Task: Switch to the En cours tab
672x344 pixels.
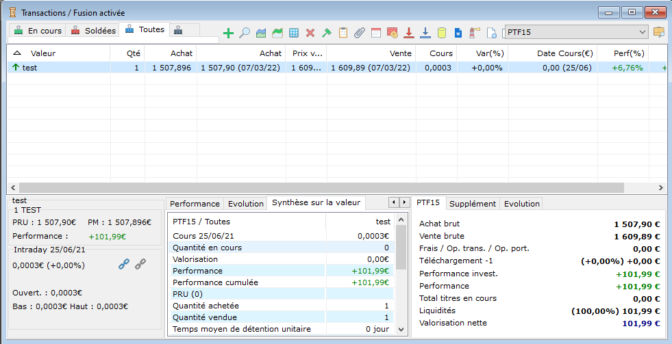Action: coord(38,30)
